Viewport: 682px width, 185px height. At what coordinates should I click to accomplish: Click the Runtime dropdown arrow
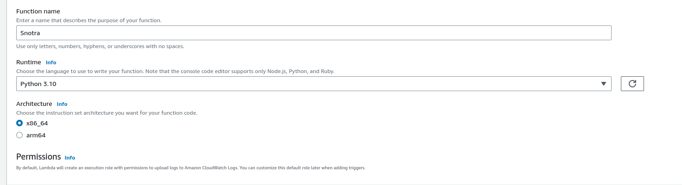(x=603, y=84)
